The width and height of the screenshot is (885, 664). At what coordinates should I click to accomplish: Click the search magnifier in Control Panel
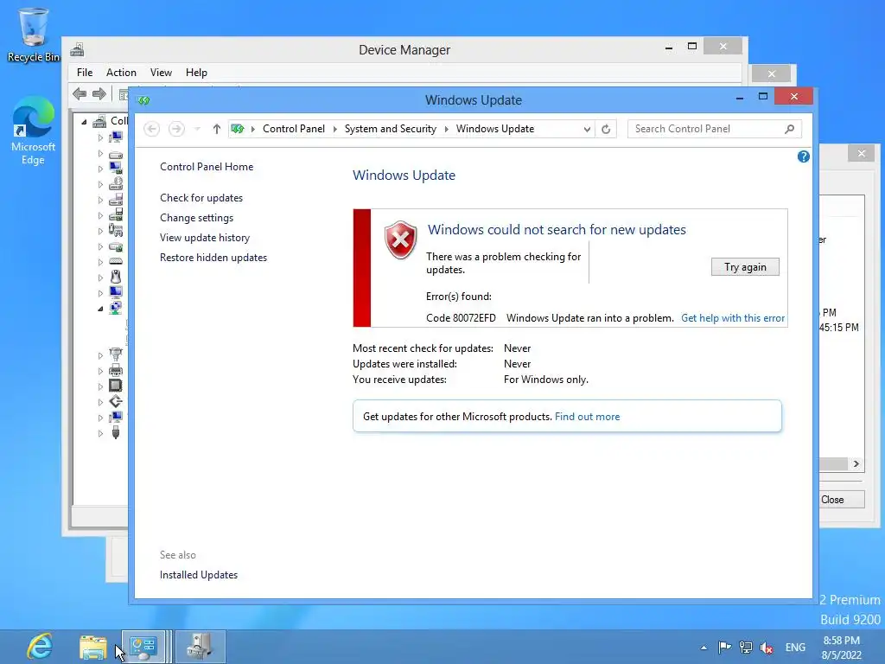coord(790,129)
